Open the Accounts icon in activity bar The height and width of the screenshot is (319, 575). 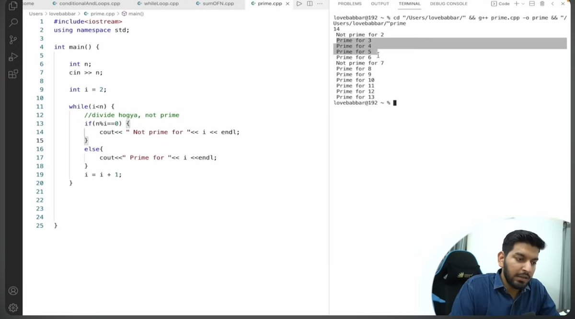click(13, 291)
